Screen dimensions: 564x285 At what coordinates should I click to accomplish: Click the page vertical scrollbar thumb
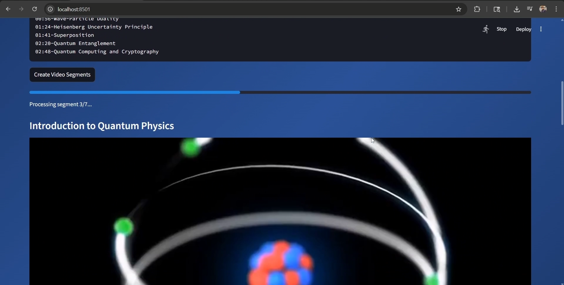coord(562,103)
